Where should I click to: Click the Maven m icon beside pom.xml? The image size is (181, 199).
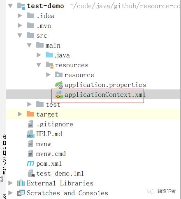coord(30,163)
